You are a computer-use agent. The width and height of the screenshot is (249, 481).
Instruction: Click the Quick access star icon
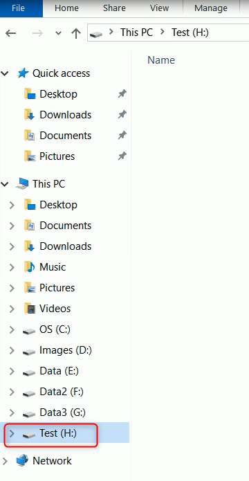[23, 73]
